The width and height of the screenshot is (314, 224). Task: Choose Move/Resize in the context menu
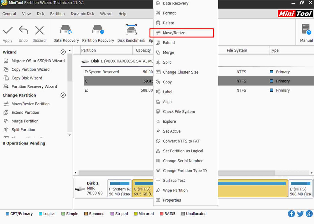coord(185,33)
